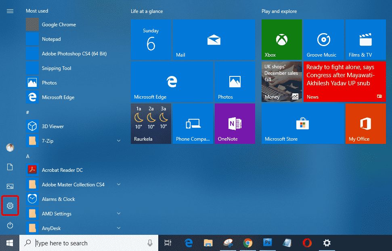Click the Windows Start button
Viewport: 392px width, 251px height.
coord(10,243)
